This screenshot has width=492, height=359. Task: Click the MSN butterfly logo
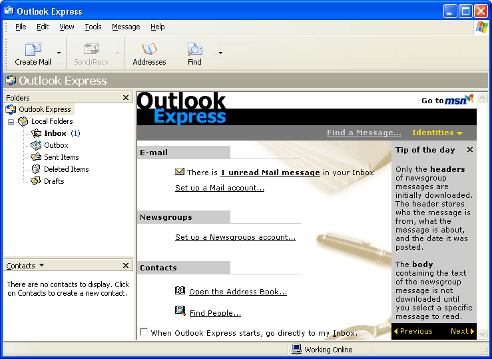pyautogui.click(x=469, y=99)
